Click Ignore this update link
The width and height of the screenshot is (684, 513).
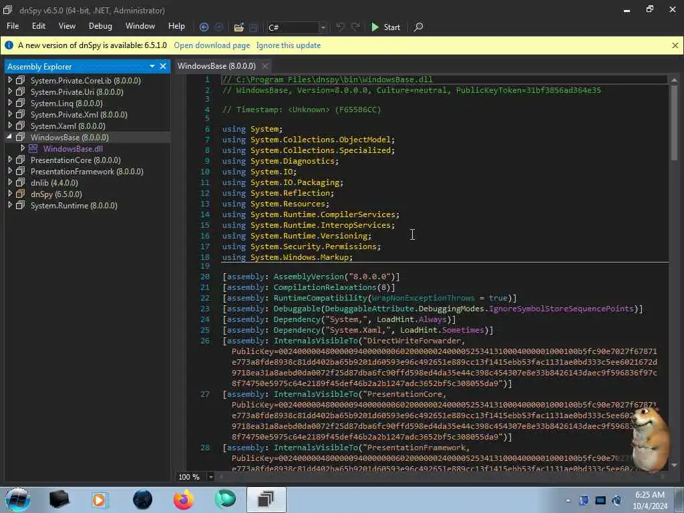click(289, 45)
